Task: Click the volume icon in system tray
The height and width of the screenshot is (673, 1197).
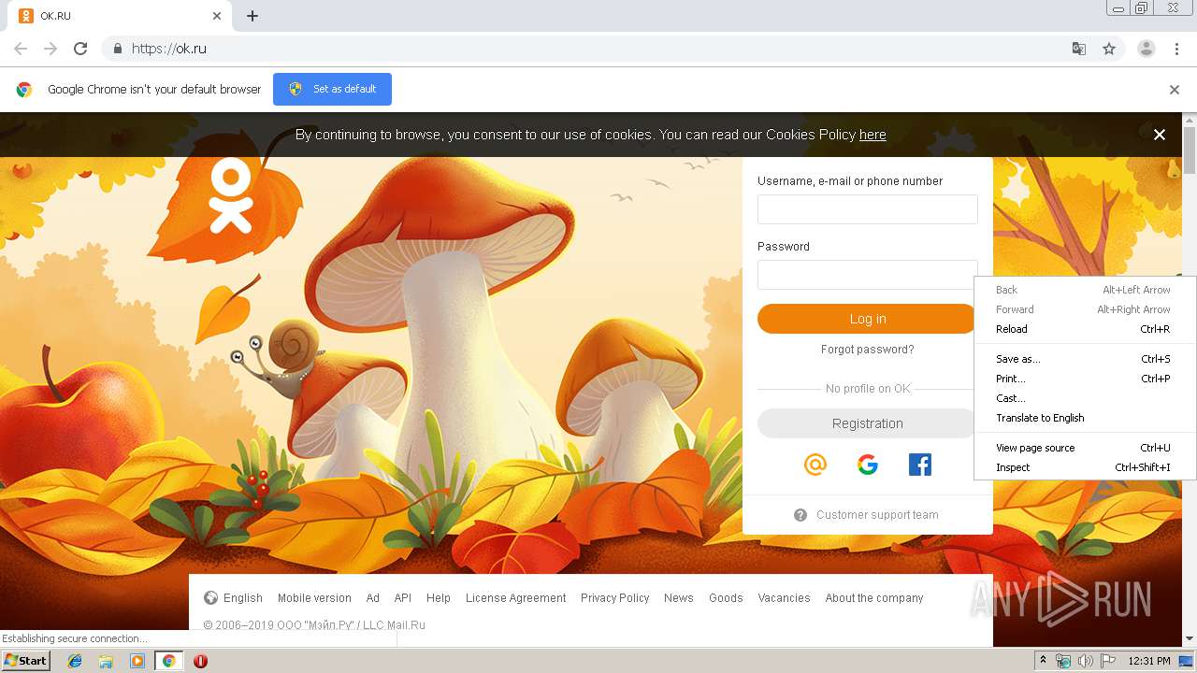Action: [1086, 661]
